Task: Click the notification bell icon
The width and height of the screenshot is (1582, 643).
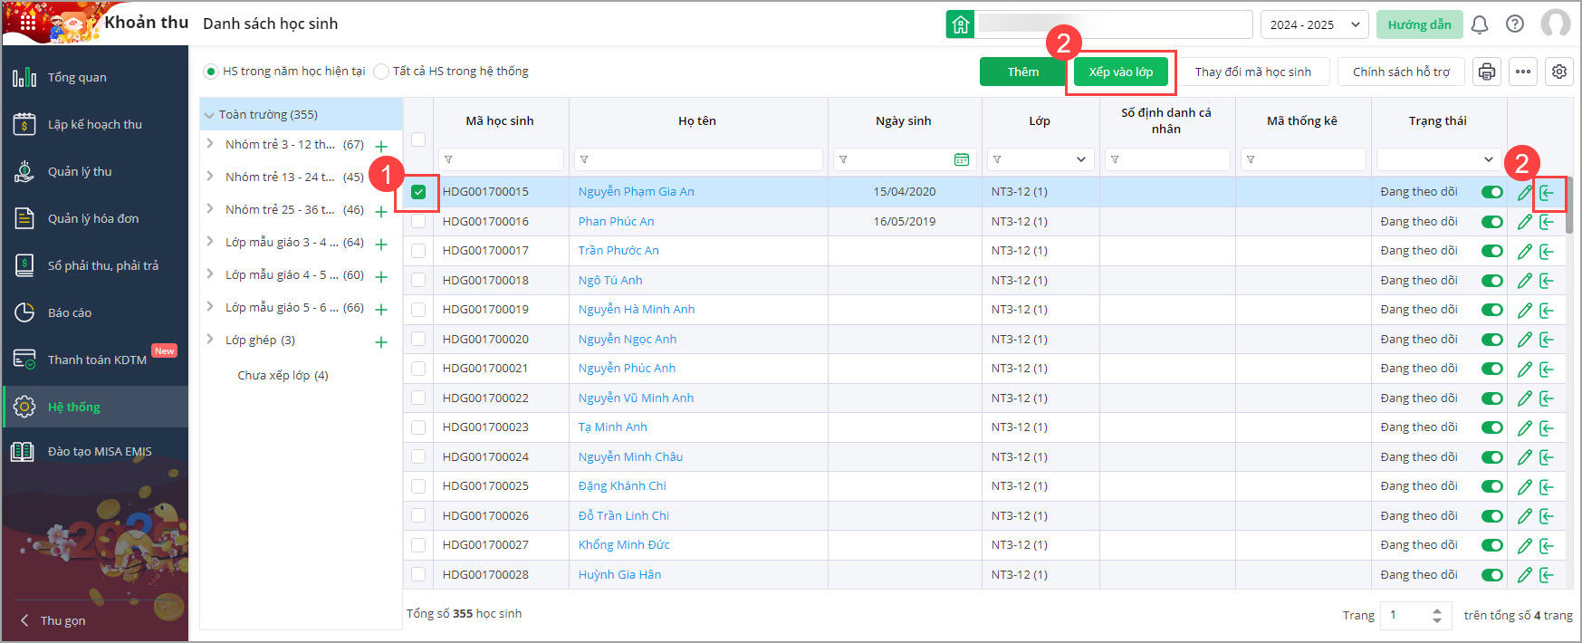Action: point(1479,24)
